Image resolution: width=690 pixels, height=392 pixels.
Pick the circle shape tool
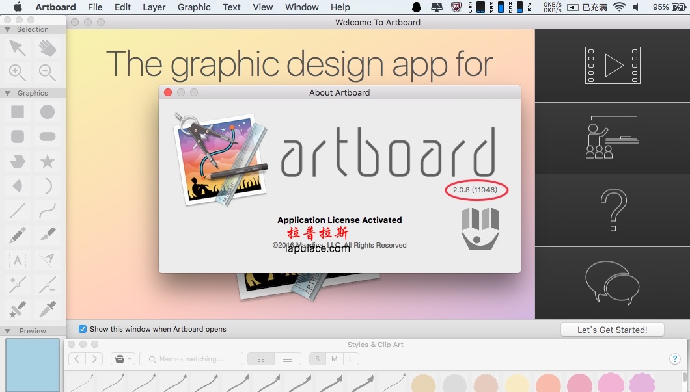(x=47, y=112)
